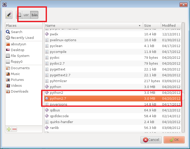190x149 pixels.
Task: Go to the Desktop location
Action: click(x=18, y=50)
